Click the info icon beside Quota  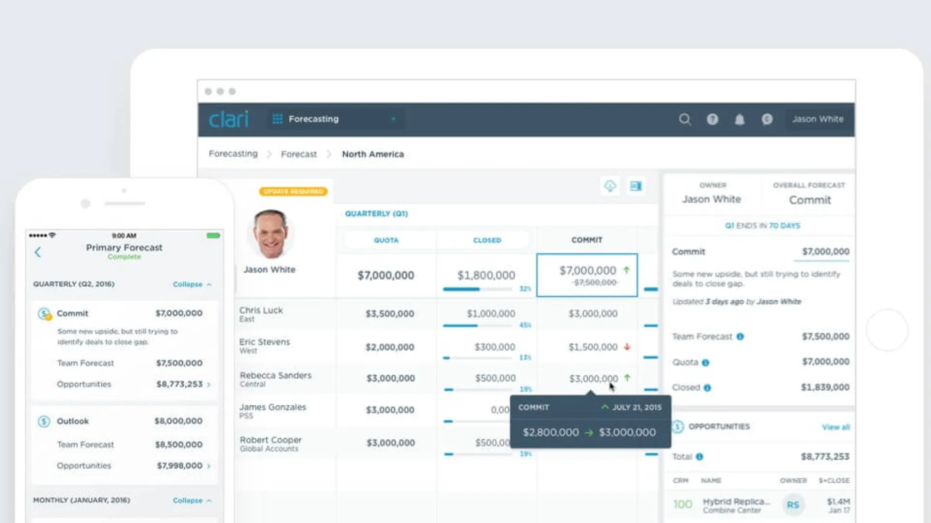pyautogui.click(x=706, y=363)
